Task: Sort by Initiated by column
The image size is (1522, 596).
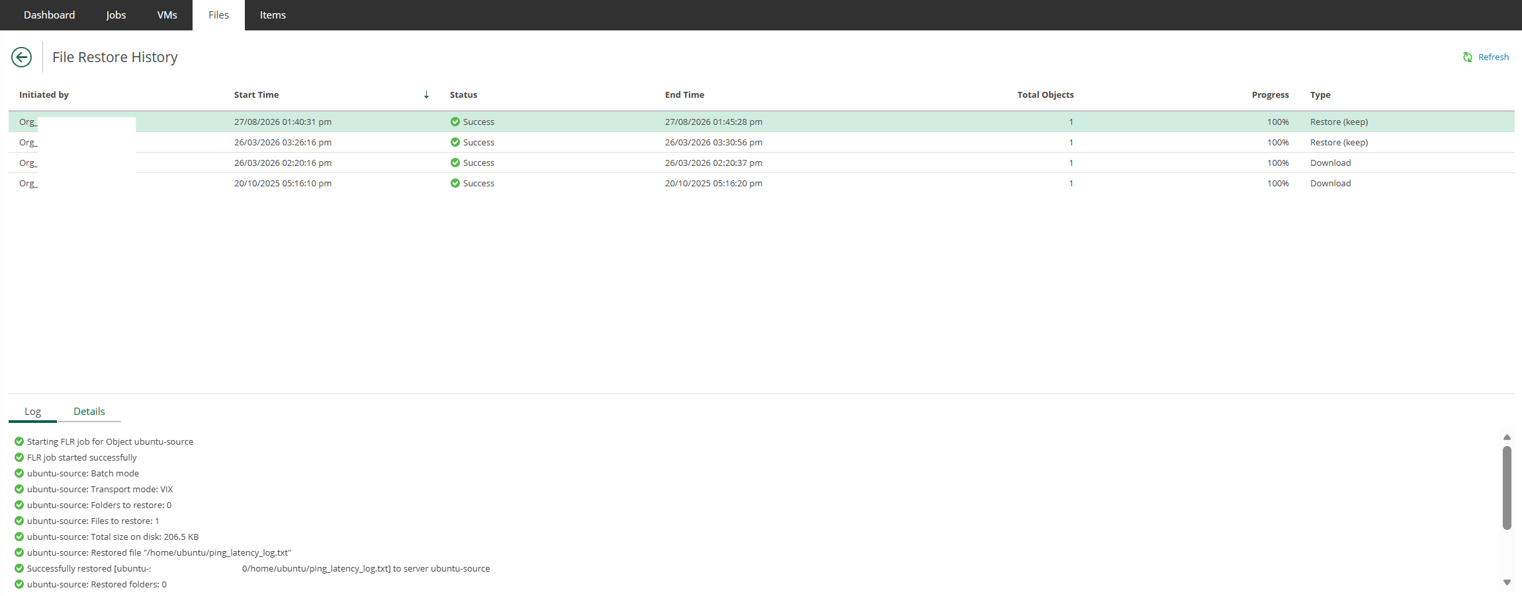Action: [x=44, y=94]
